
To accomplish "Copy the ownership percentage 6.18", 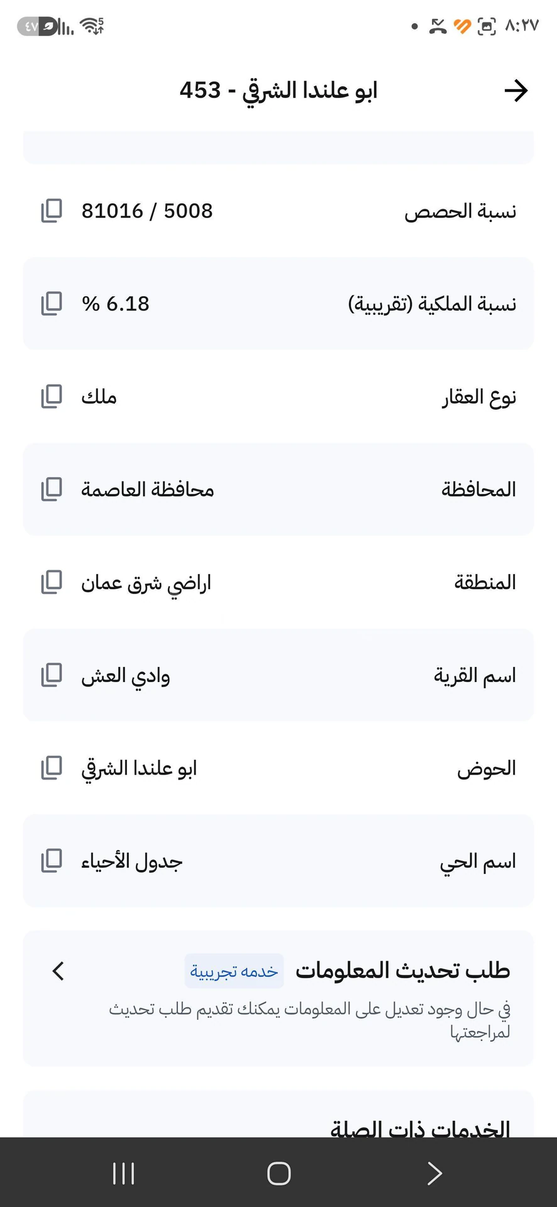I will tap(52, 304).
